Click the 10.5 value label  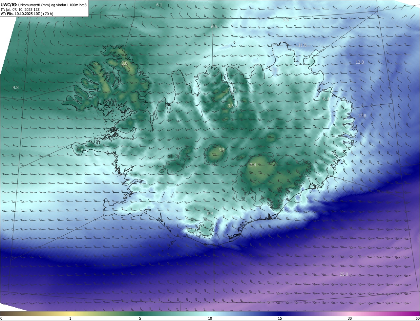coord(232,90)
